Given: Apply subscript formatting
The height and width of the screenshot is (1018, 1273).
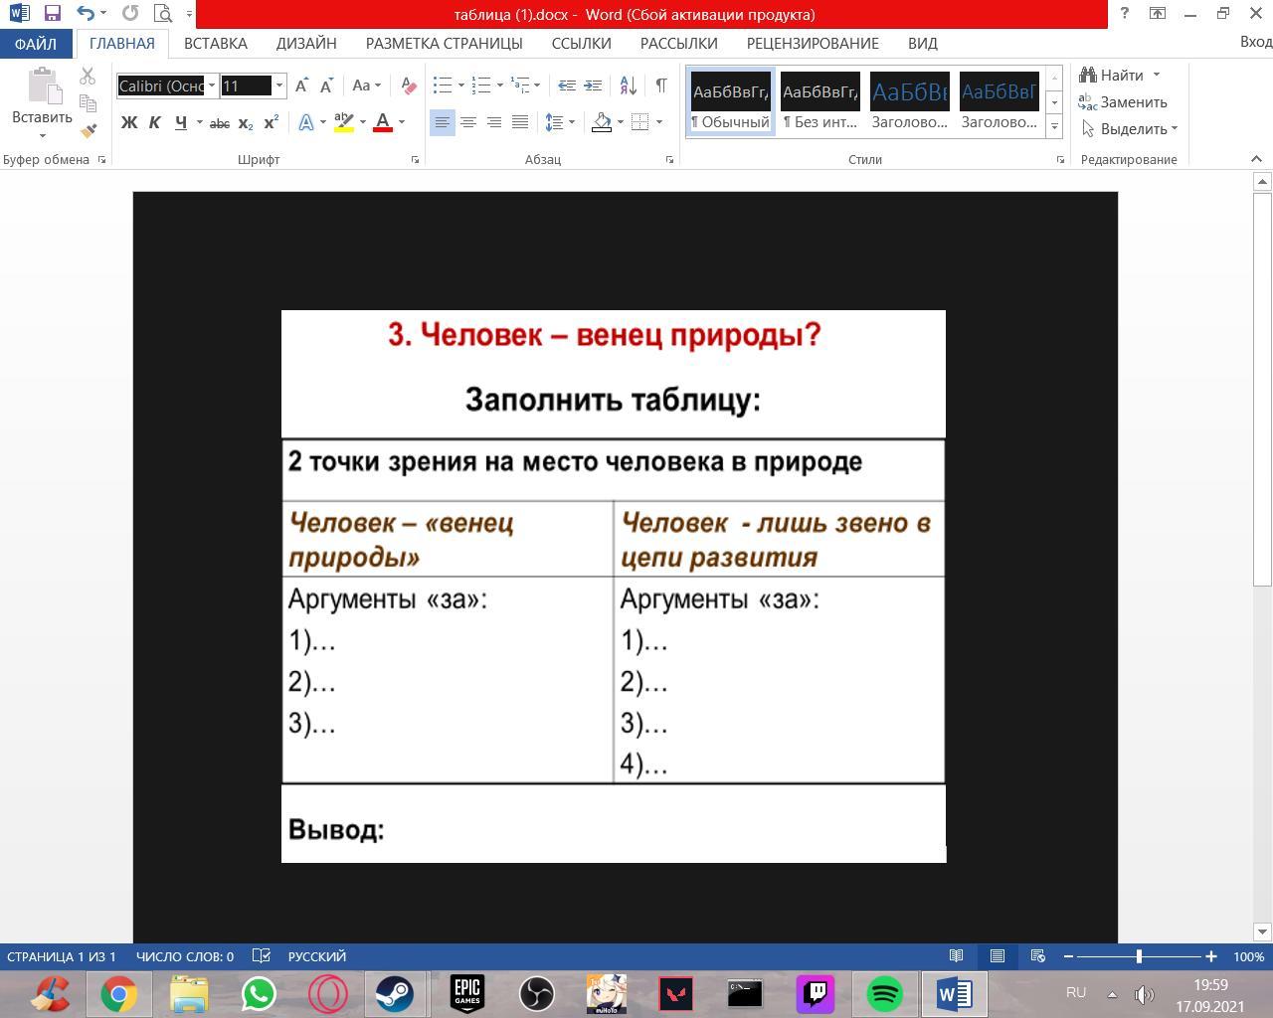Looking at the screenshot, I should 246,122.
